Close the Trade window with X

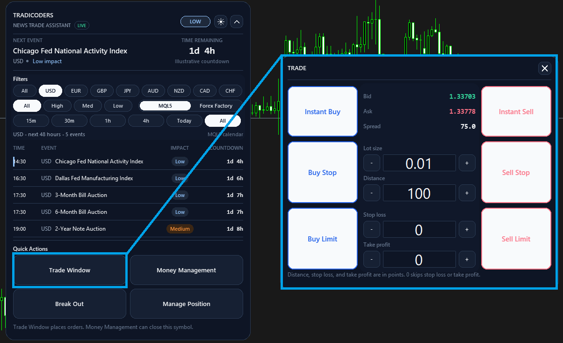tap(545, 69)
